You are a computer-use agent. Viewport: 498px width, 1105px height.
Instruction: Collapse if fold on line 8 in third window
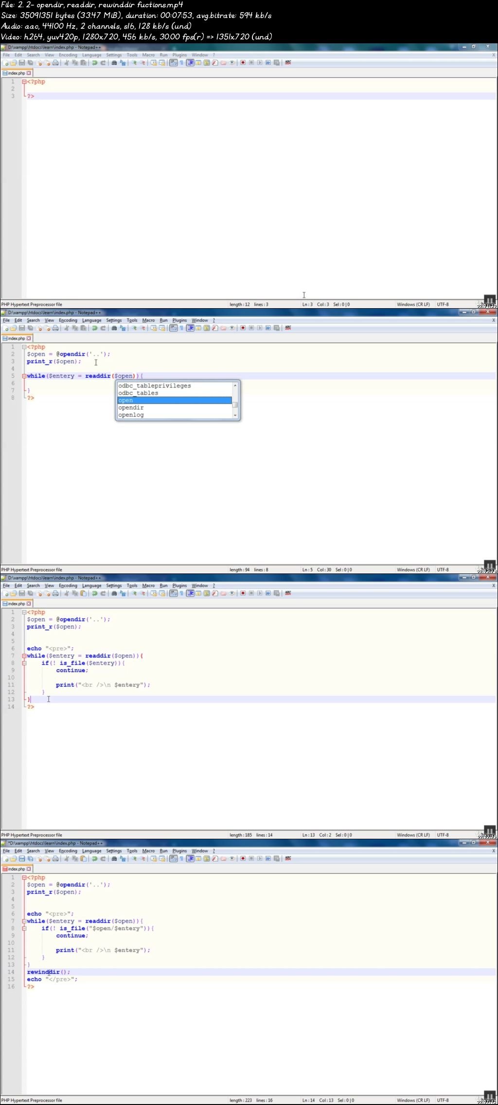[x=24, y=663]
